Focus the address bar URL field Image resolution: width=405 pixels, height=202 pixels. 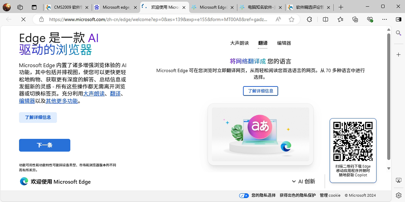(x=159, y=20)
